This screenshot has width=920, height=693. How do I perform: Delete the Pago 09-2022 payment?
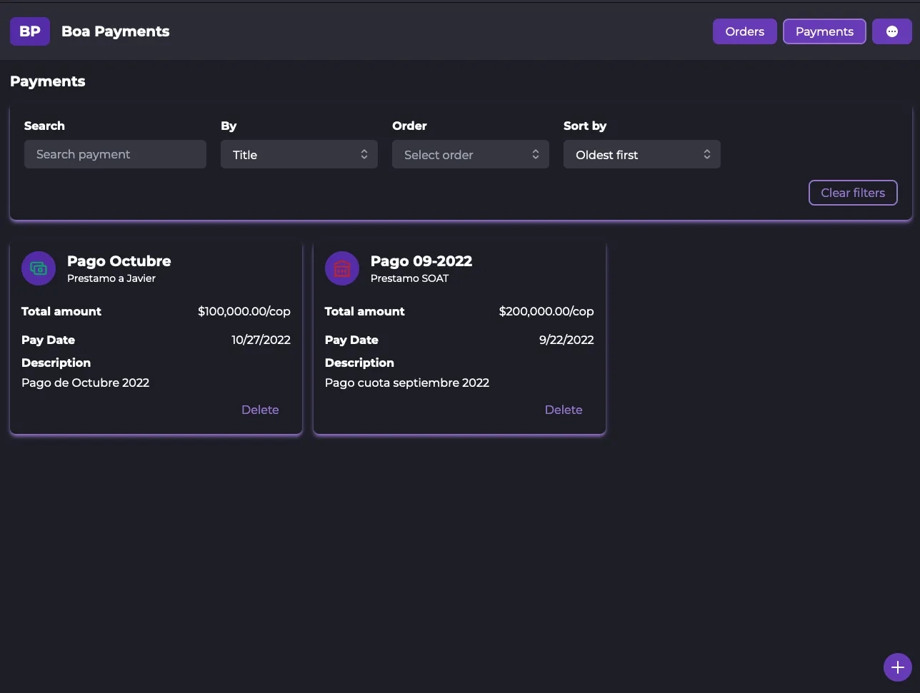click(564, 410)
